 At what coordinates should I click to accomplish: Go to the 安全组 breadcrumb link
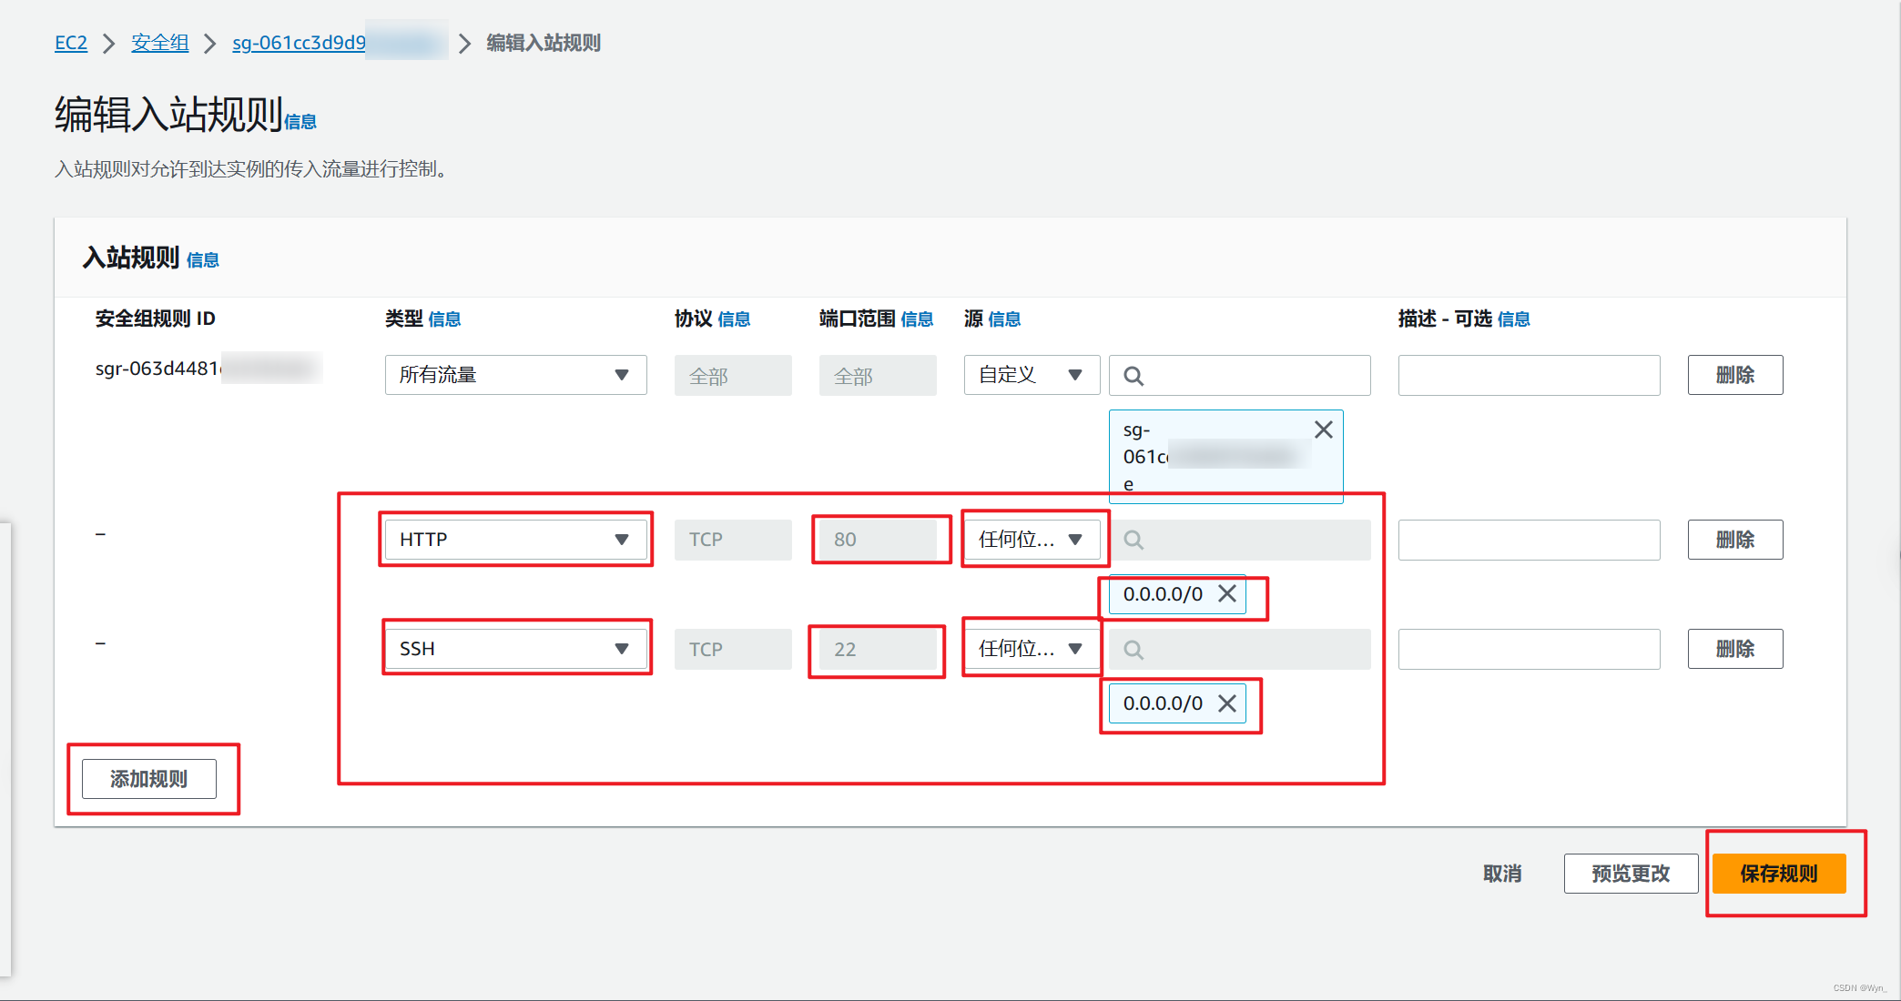click(160, 43)
